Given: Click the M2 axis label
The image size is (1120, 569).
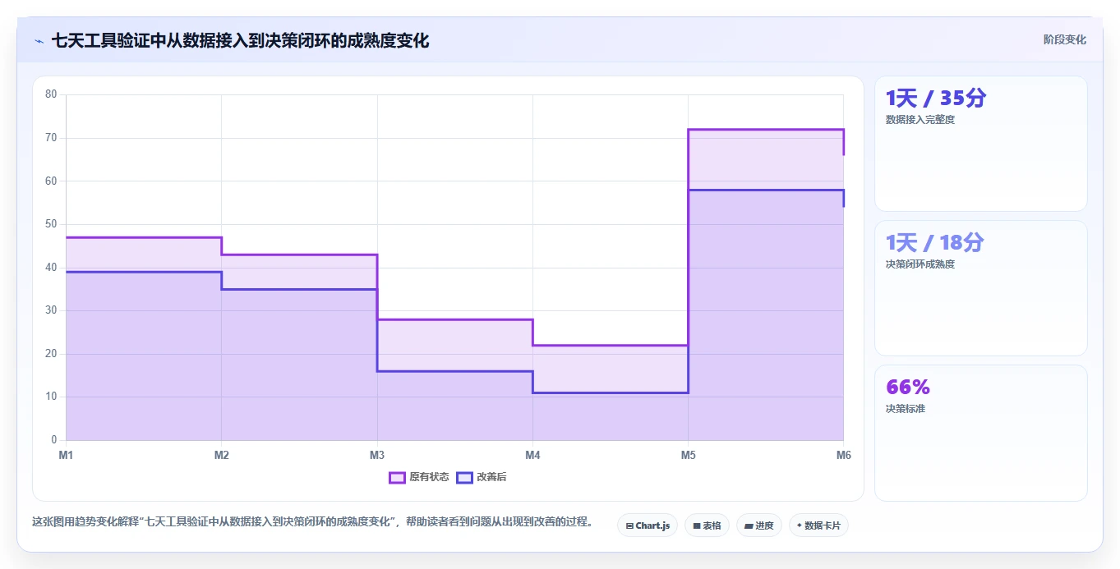Looking at the screenshot, I should [221, 455].
